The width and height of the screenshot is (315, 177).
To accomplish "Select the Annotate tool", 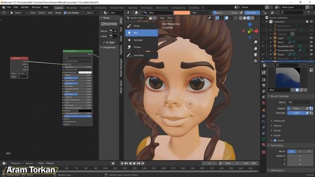I will click(142, 55).
